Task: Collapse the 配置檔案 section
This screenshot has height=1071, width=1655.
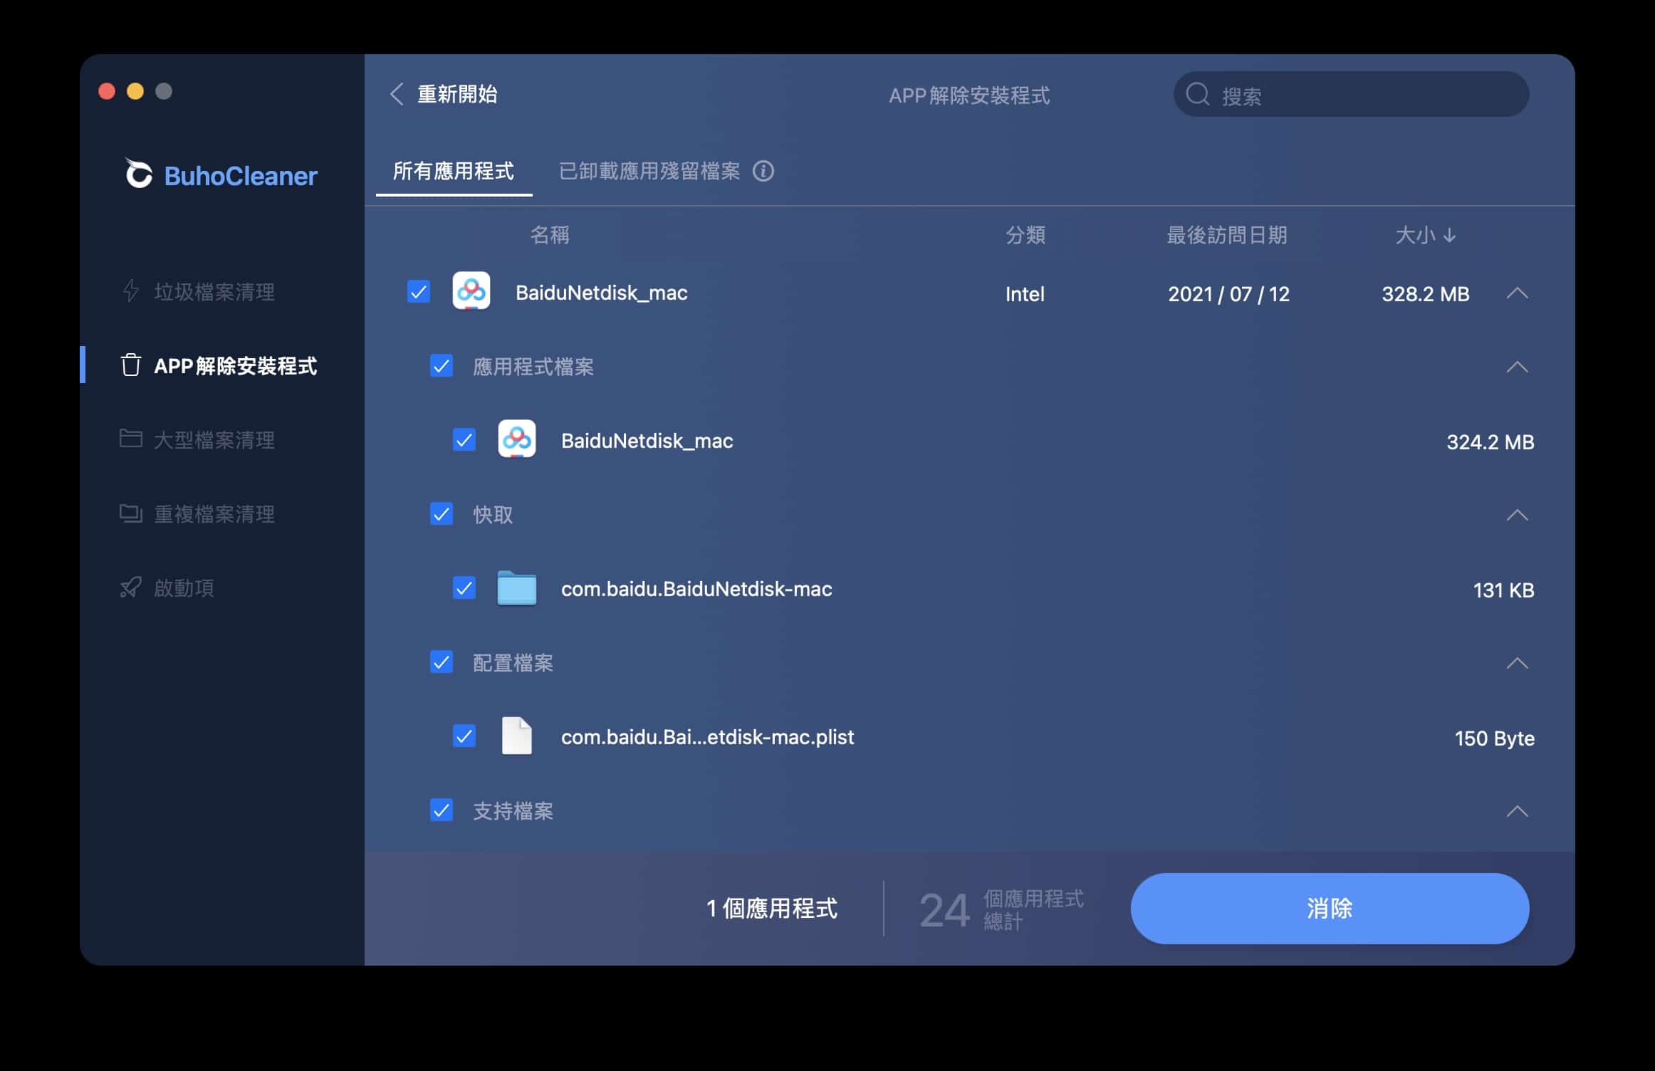Action: pyautogui.click(x=1518, y=663)
